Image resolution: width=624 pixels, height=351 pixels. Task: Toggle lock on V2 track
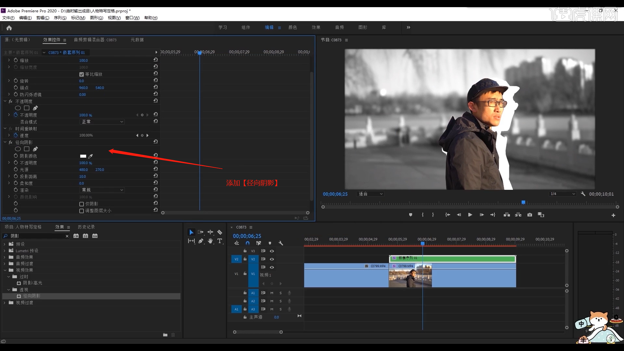(245, 259)
